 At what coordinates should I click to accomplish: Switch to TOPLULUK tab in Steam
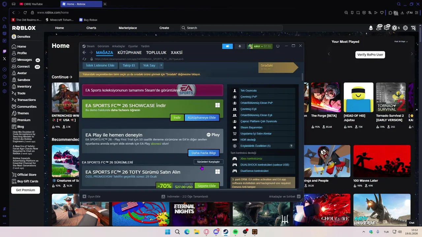(x=156, y=53)
